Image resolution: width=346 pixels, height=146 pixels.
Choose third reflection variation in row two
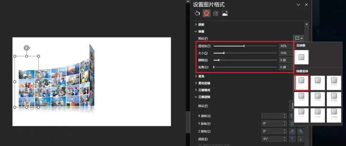(334, 99)
